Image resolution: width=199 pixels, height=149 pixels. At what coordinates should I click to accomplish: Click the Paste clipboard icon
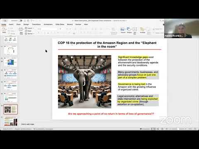[x=4, y=29]
